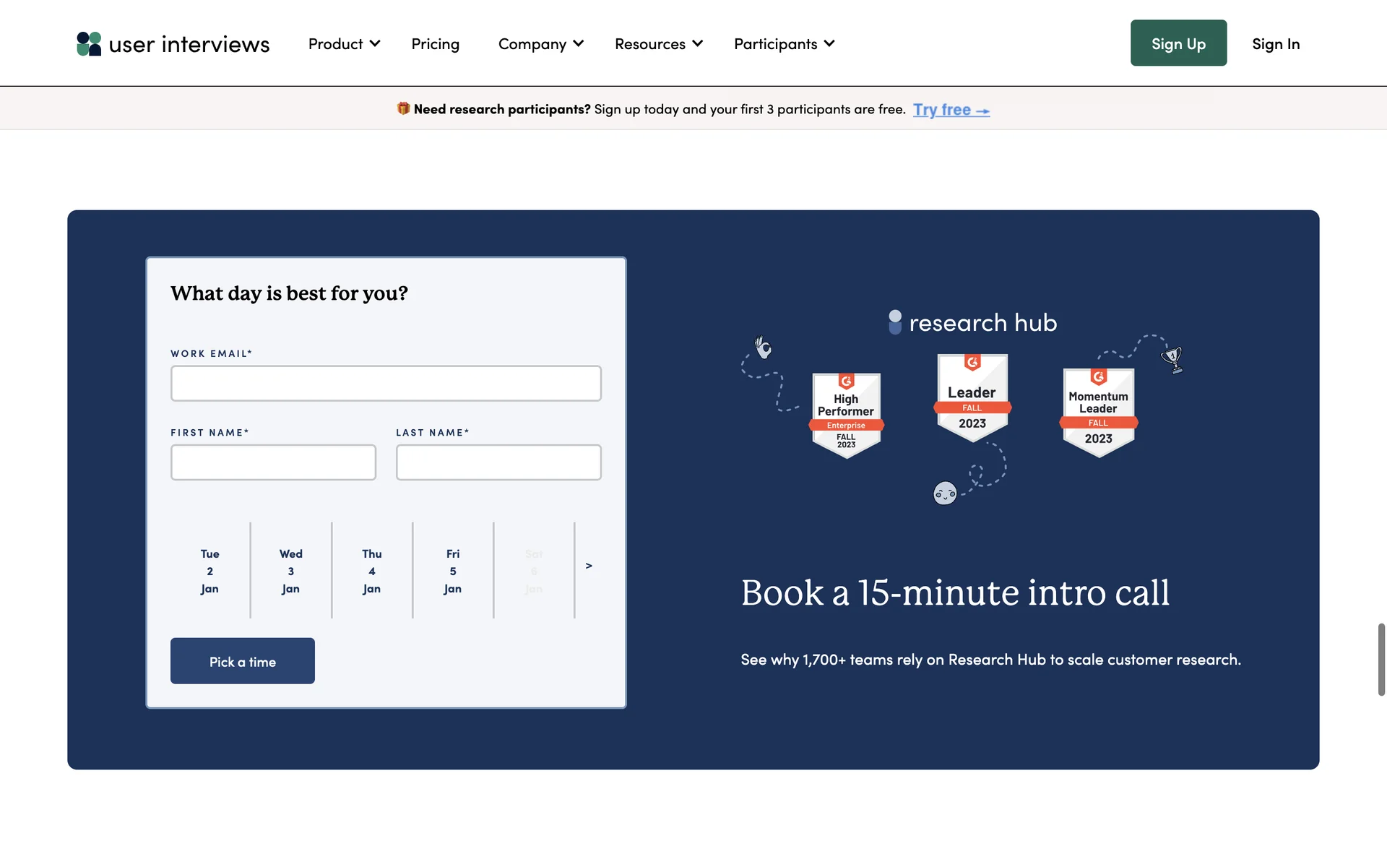The height and width of the screenshot is (867, 1387).
Task: Click the page vertical scrollbar
Action: point(1381,659)
